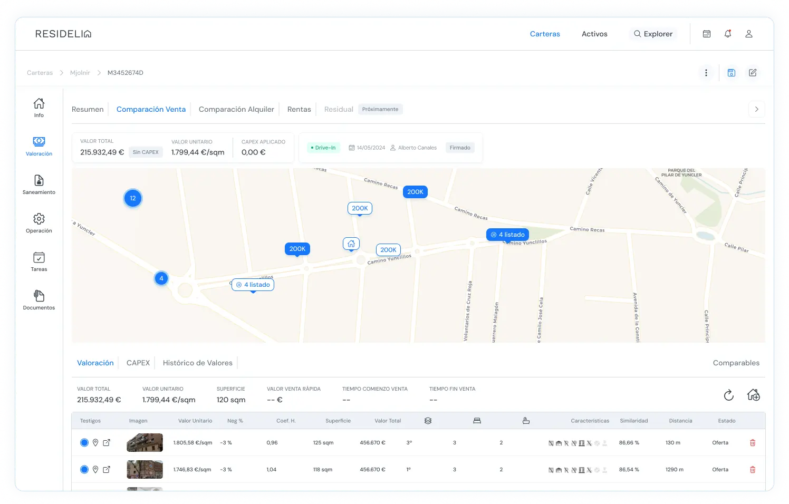Click the save disk icon
Screen dimensions: 789x504
[732, 73]
